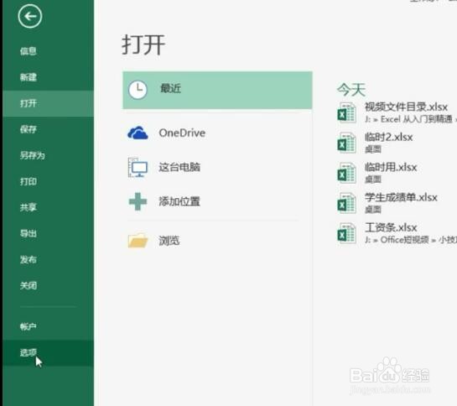This screenshot has height=406, width=457.
Task: Click the 今天 group heading
Action: pyautogui.click(x=351, y=90)
